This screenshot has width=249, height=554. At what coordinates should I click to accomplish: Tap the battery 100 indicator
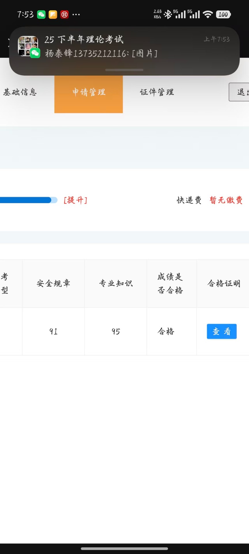coord(223,14)
